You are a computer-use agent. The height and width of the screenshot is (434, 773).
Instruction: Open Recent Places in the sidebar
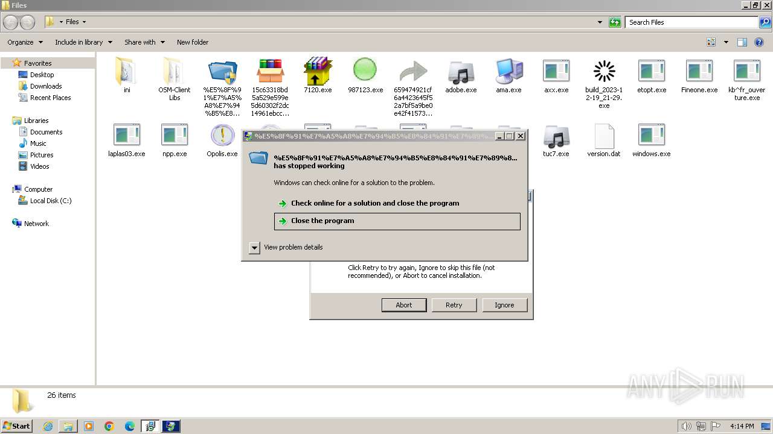(x=50, y=98)
